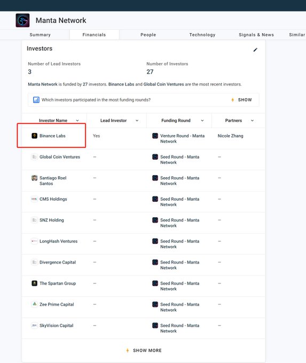Click the lightning bolt icon next to SHOW
This screenshot has width=306, height=363.
pyautogui.click(x=232, y=100)
